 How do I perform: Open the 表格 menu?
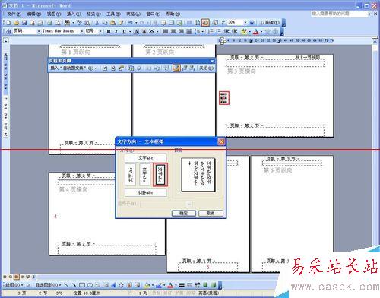[133, 14]
